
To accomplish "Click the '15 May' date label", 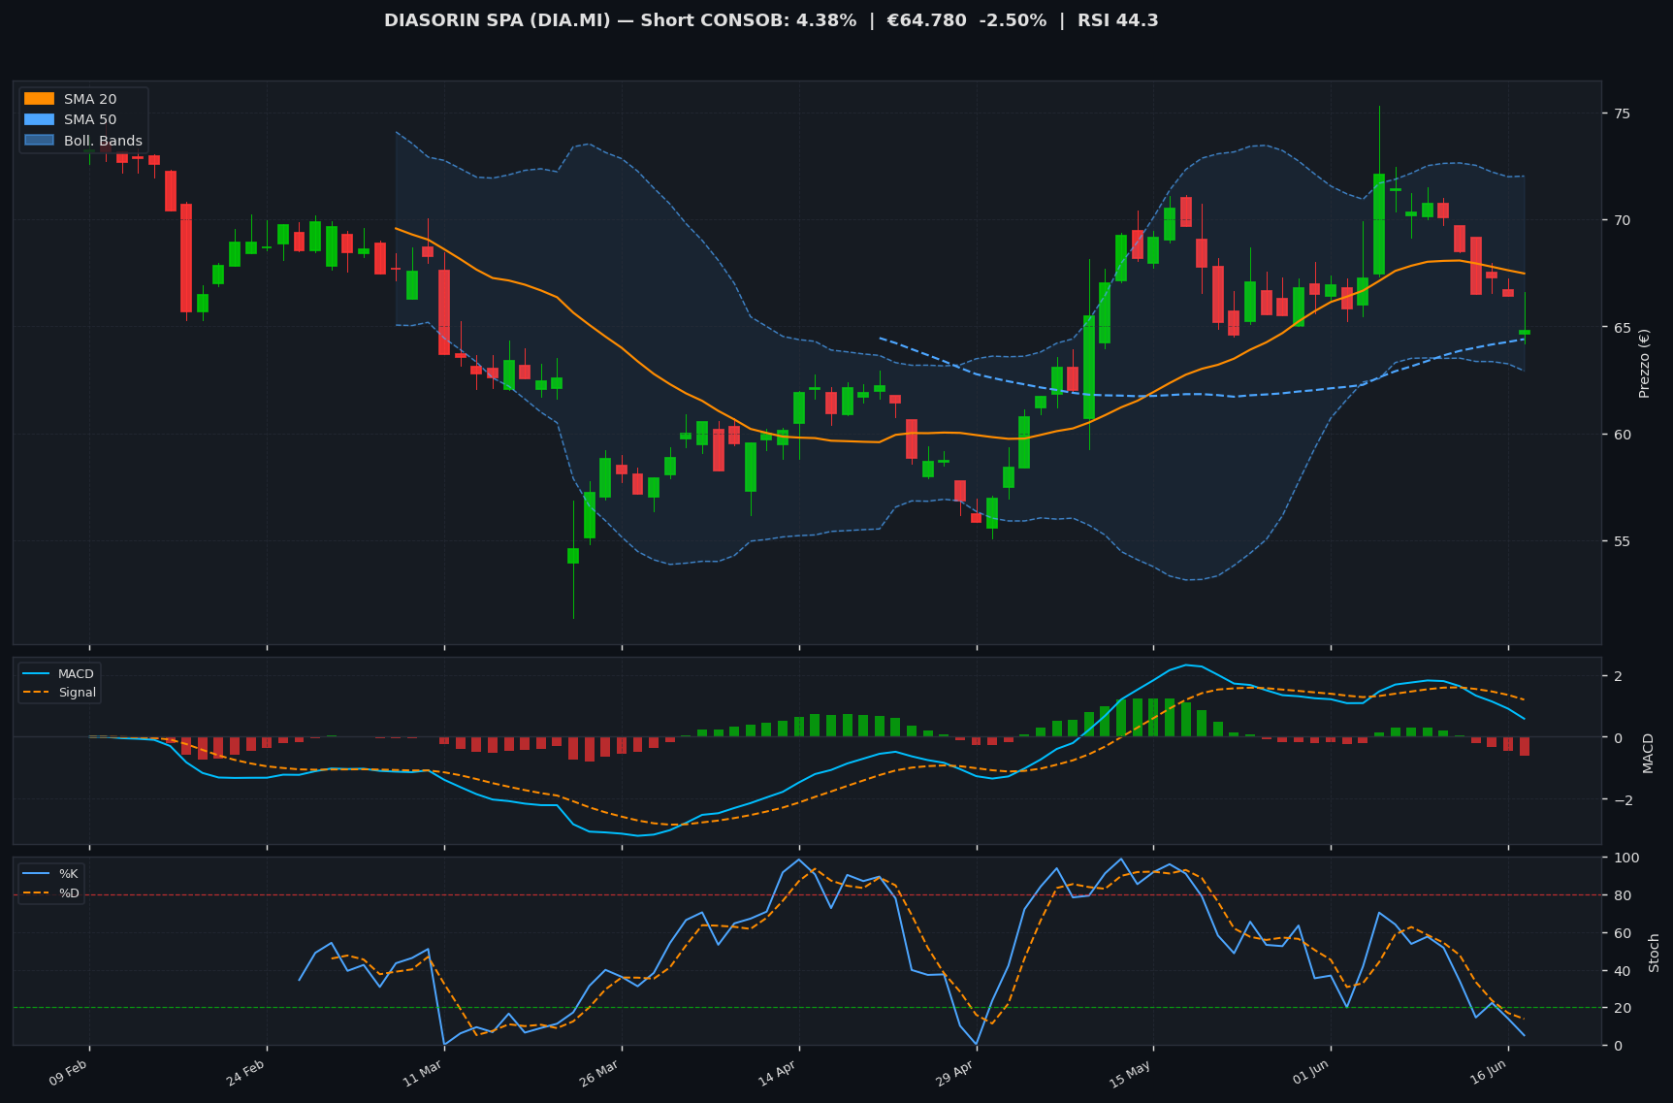I will click(1131, 1074).
